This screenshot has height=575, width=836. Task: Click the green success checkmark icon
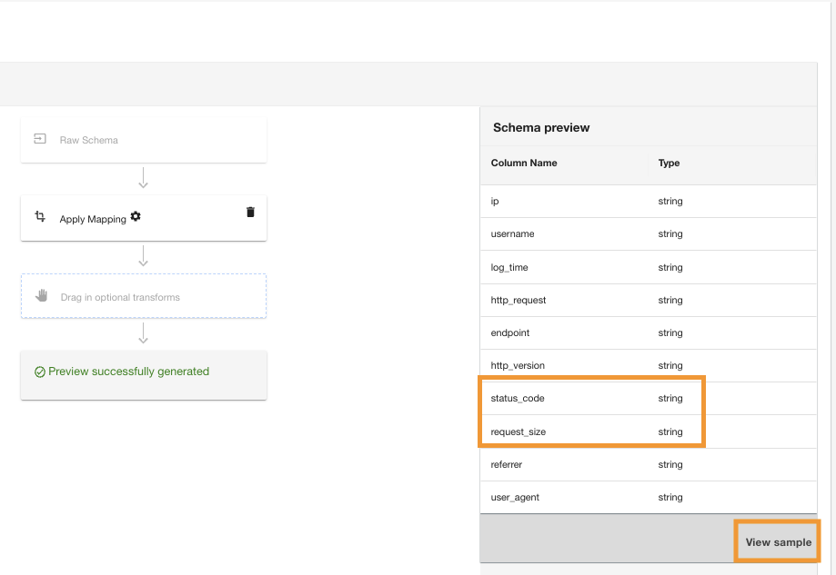click(x=40, y=372)
